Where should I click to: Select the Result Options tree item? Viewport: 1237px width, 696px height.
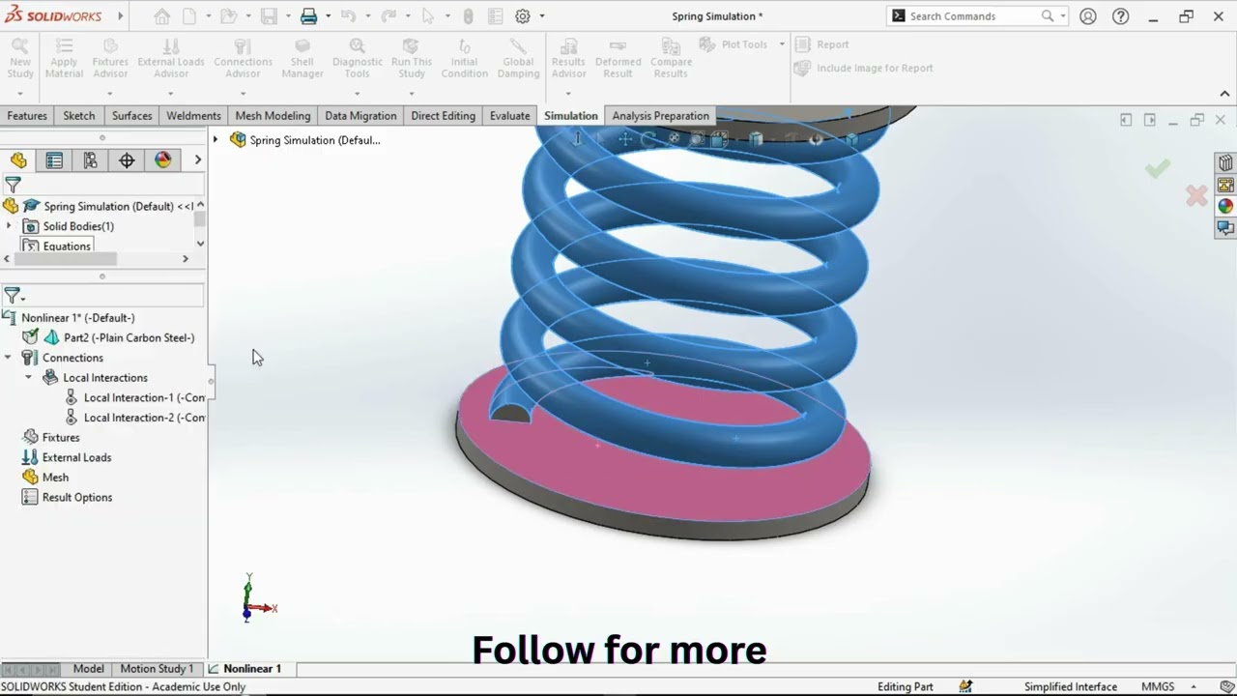point(67,498)
